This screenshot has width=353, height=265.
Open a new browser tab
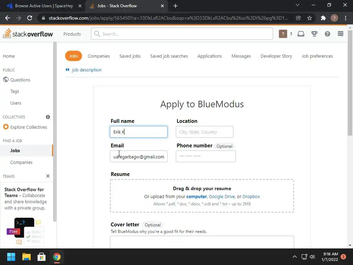coord(175,6)
